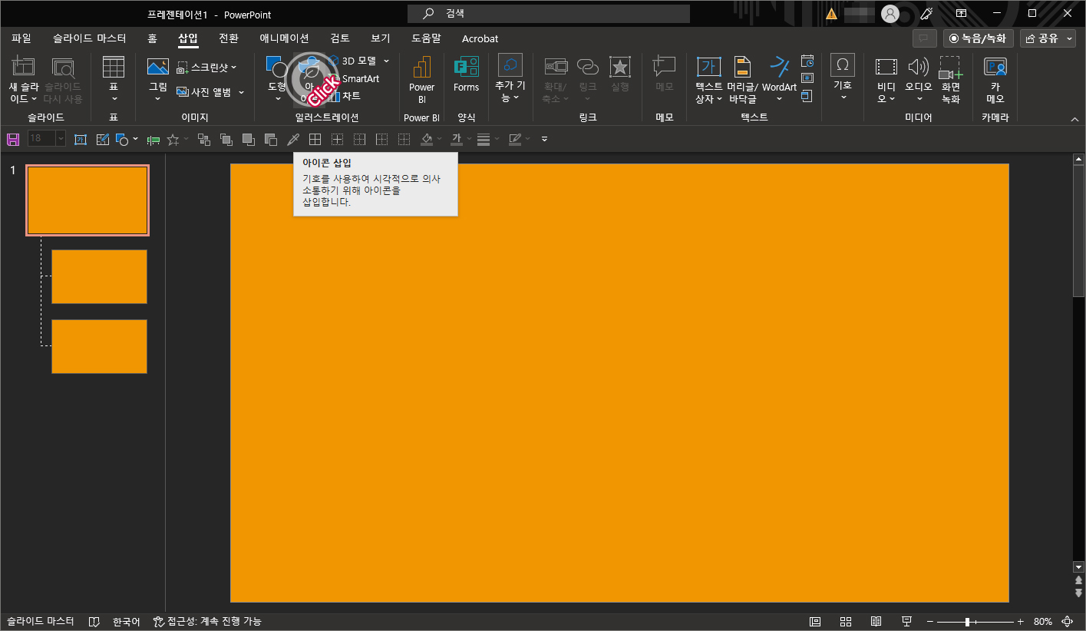This screenshot has height=631, width=1086.
Task: Open the 파일 (File) tab
Action: click(x=21, y=38)
